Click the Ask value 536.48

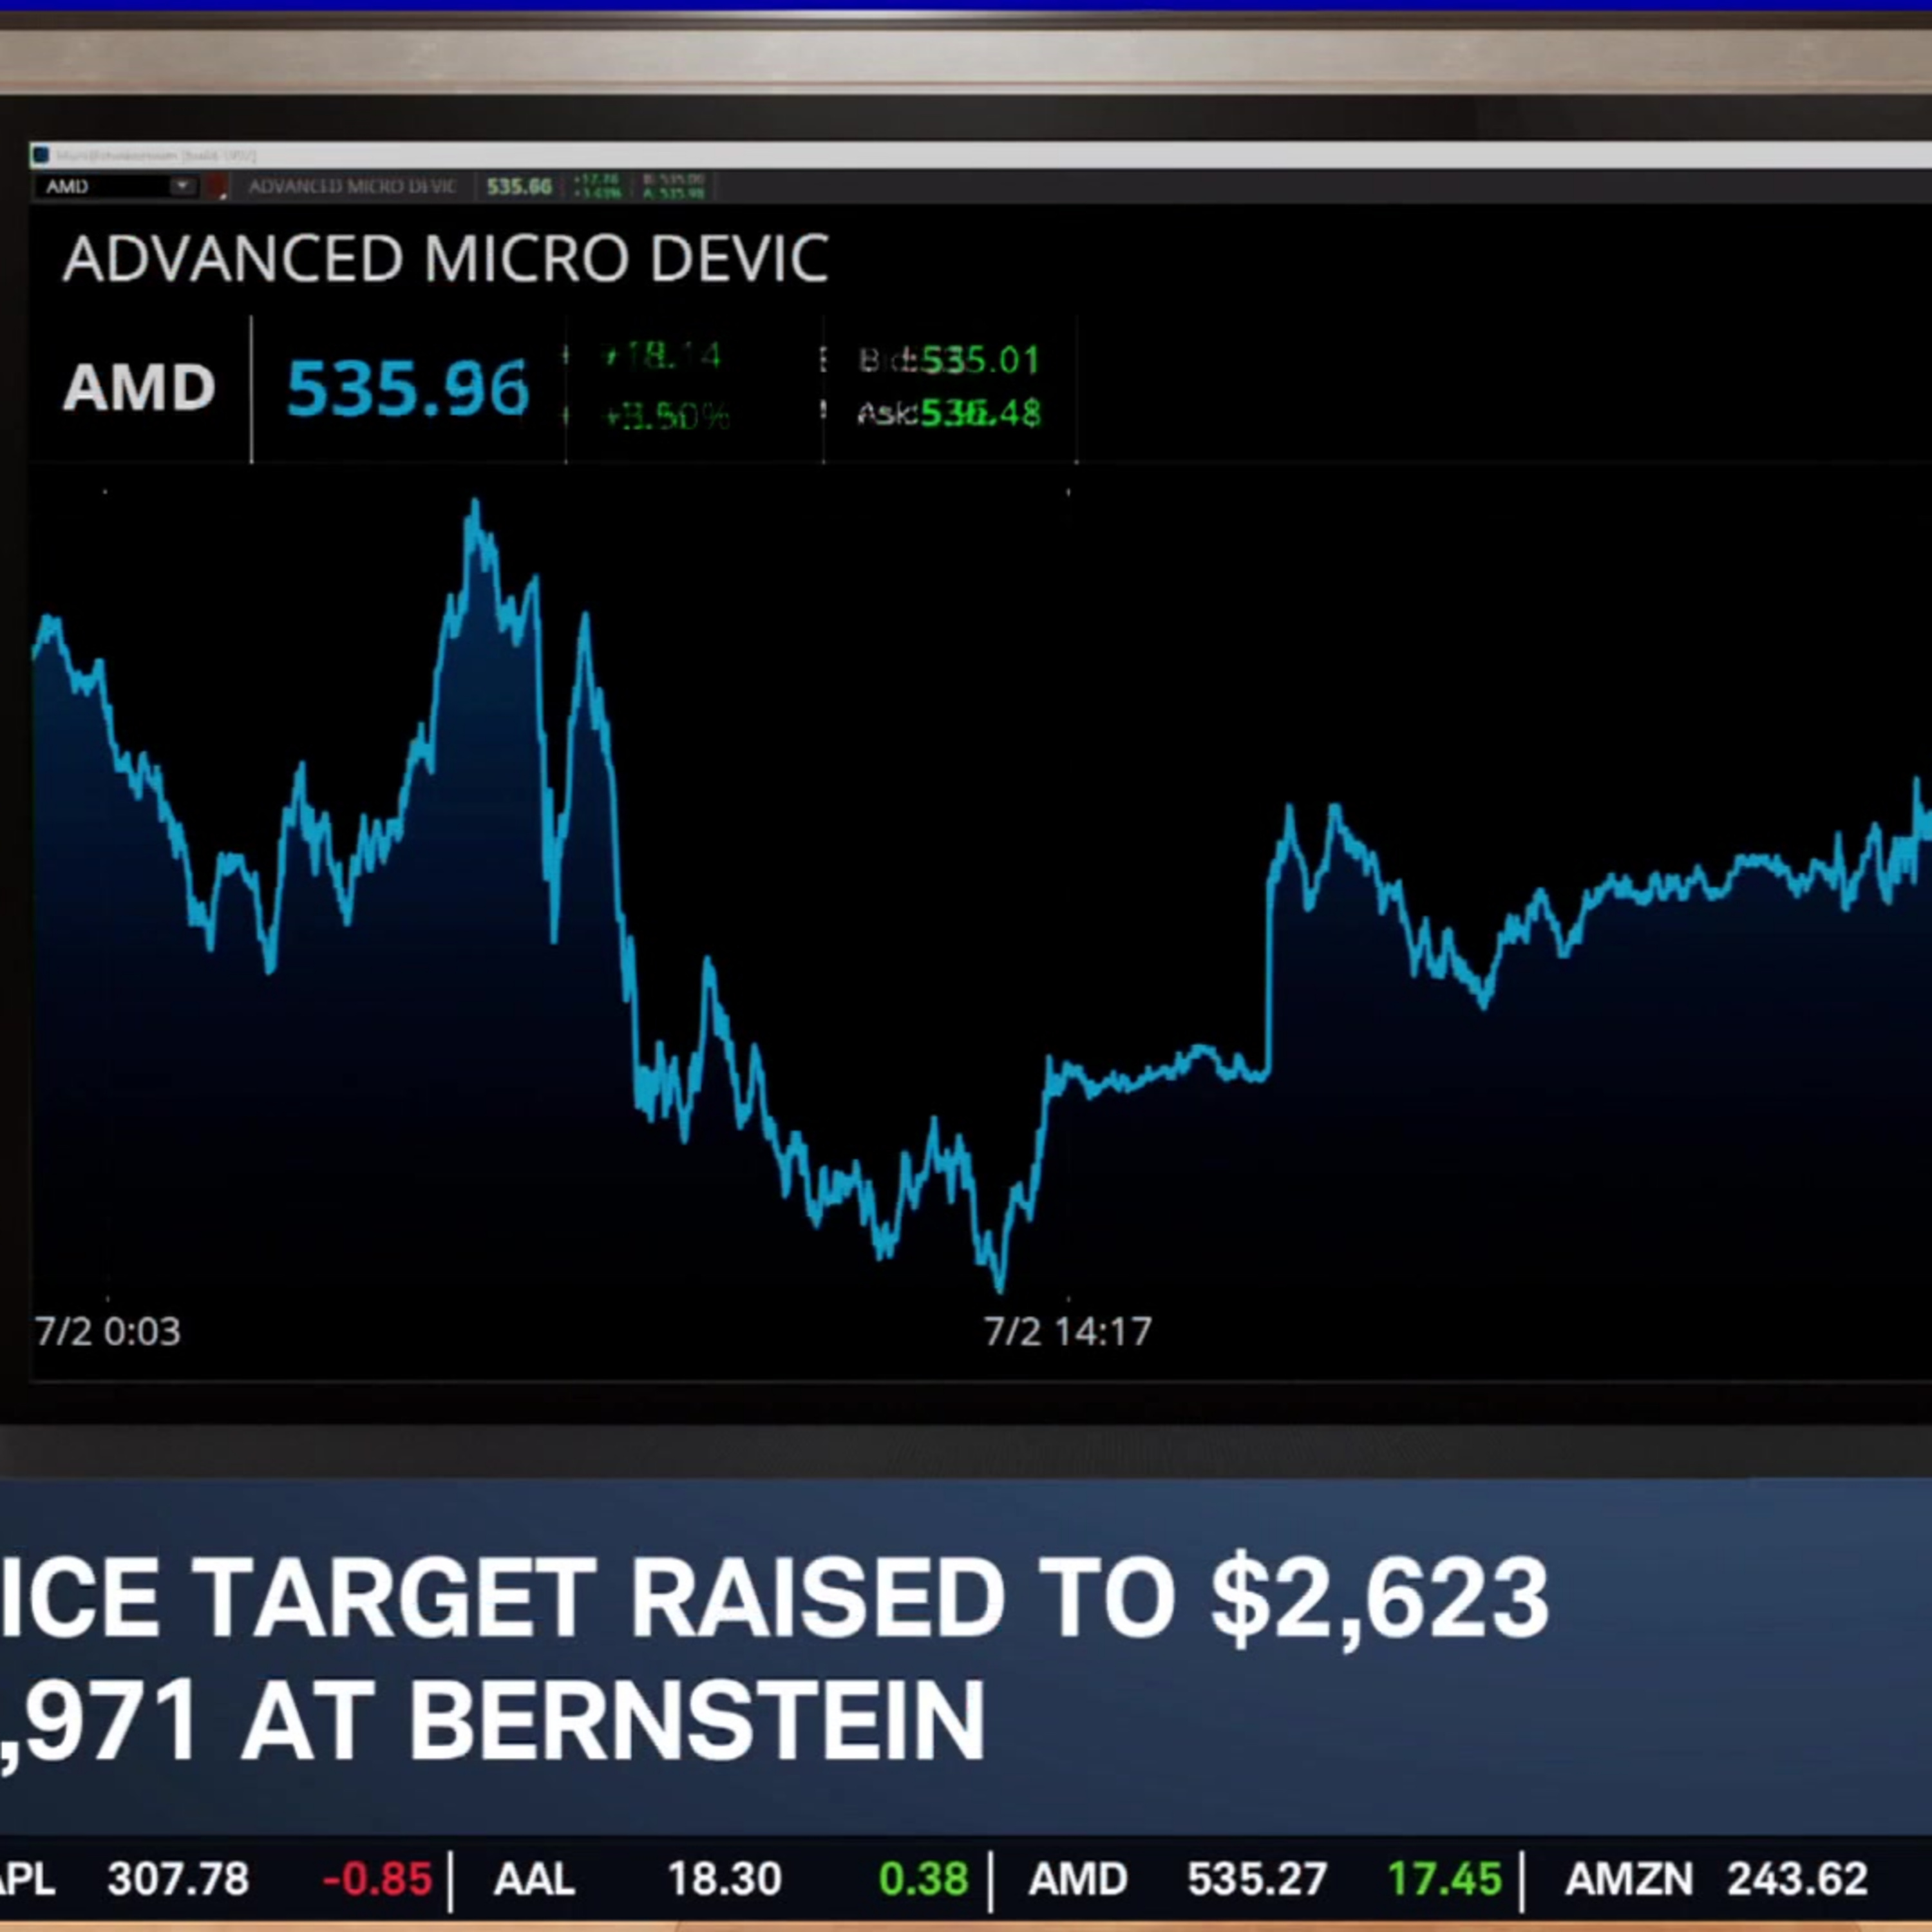[980, 412]
